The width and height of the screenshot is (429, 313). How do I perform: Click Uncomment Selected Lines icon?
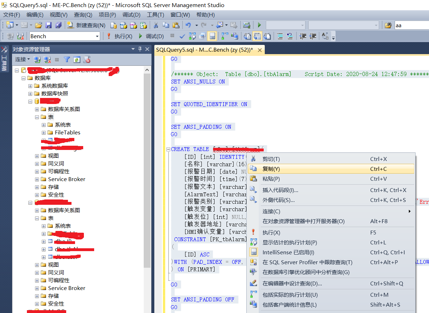click(x=290, y=36)
